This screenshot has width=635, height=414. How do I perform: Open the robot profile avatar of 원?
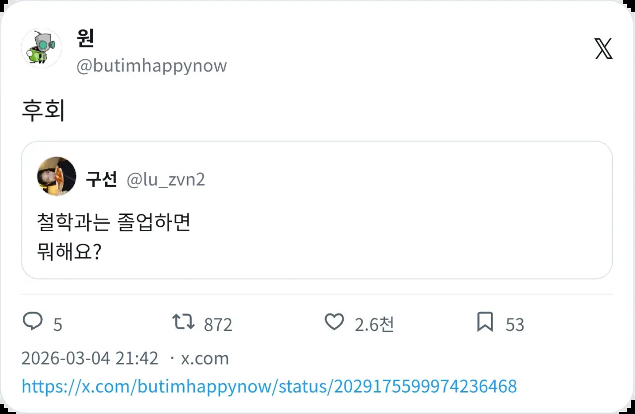[41, 48]
